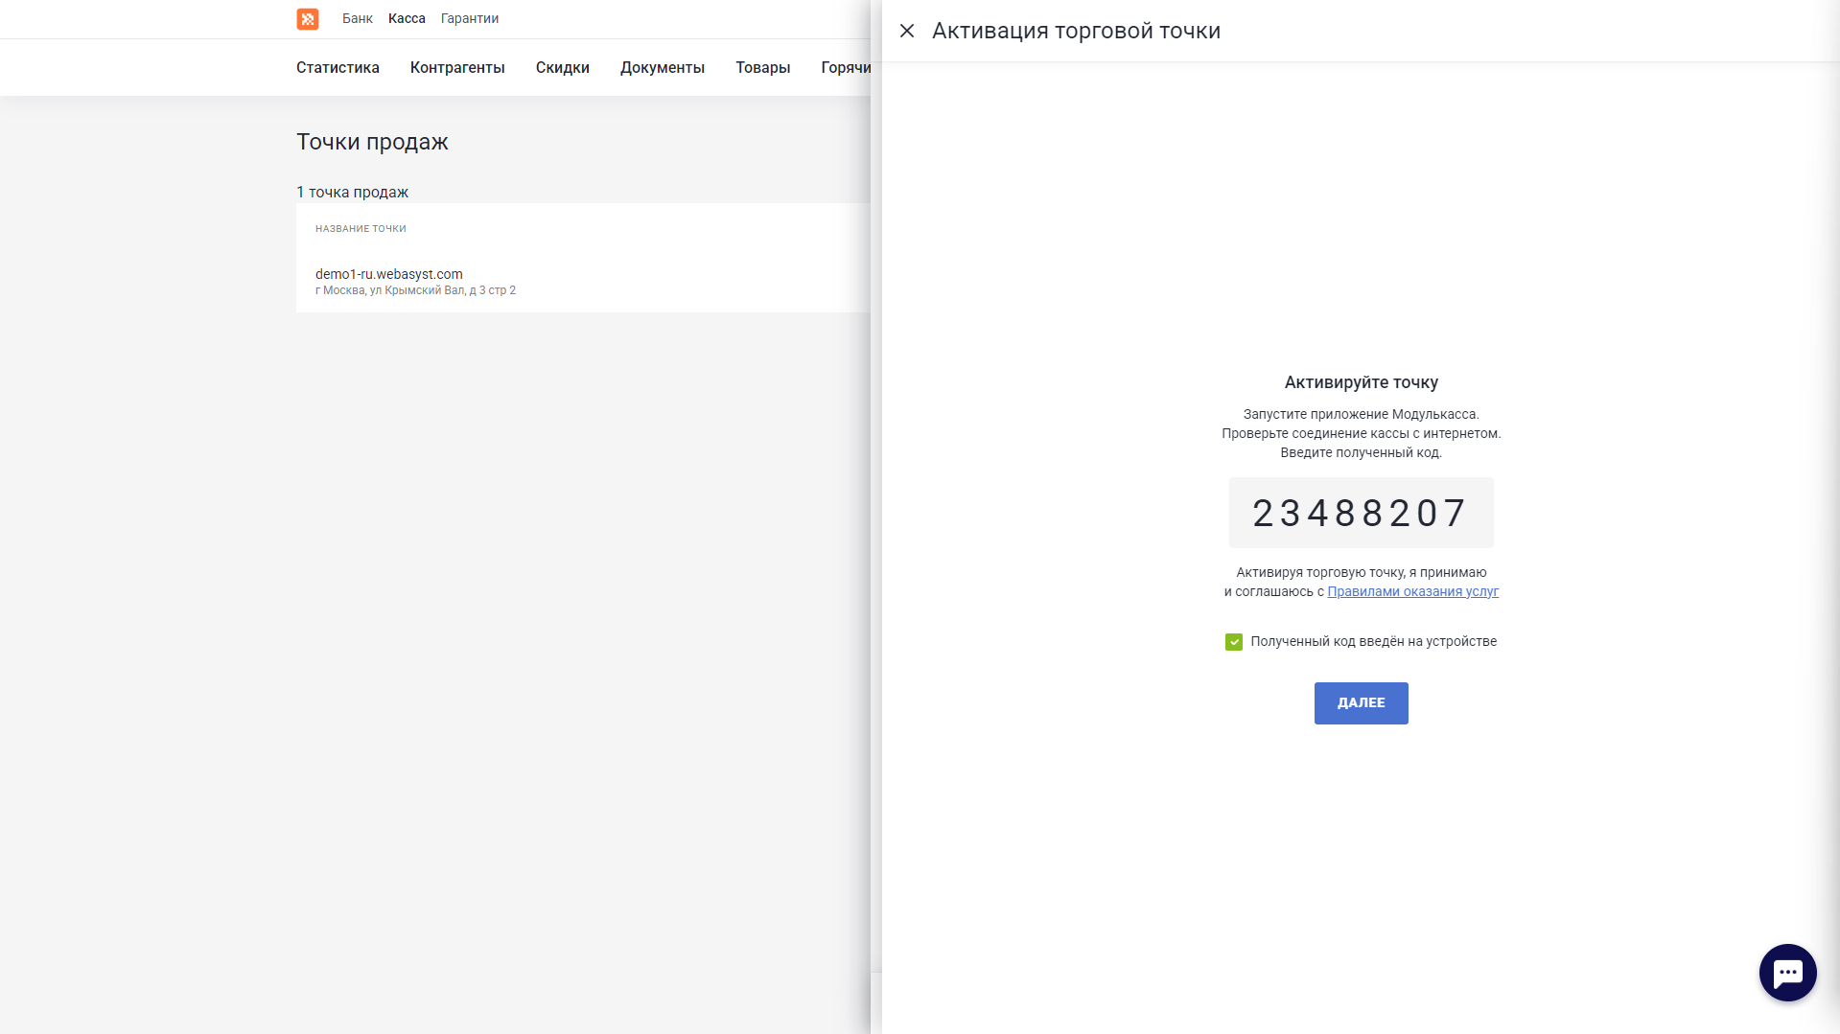Open the Товары tab
Image resolution: width=1840 pixels, height=1034 pixels.
(762, 68)
